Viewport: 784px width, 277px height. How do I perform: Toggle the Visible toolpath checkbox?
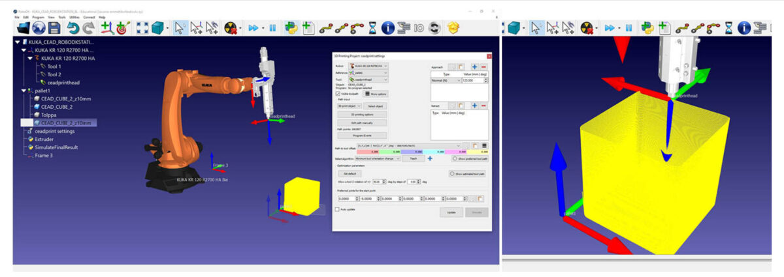(338, 93)
